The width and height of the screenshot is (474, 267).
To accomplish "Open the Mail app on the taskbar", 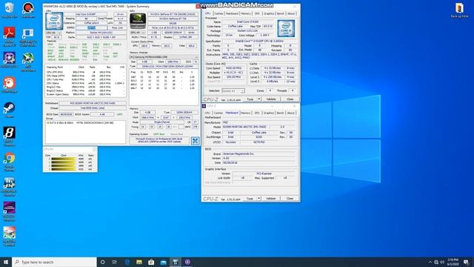I will (x=163, y=262).
